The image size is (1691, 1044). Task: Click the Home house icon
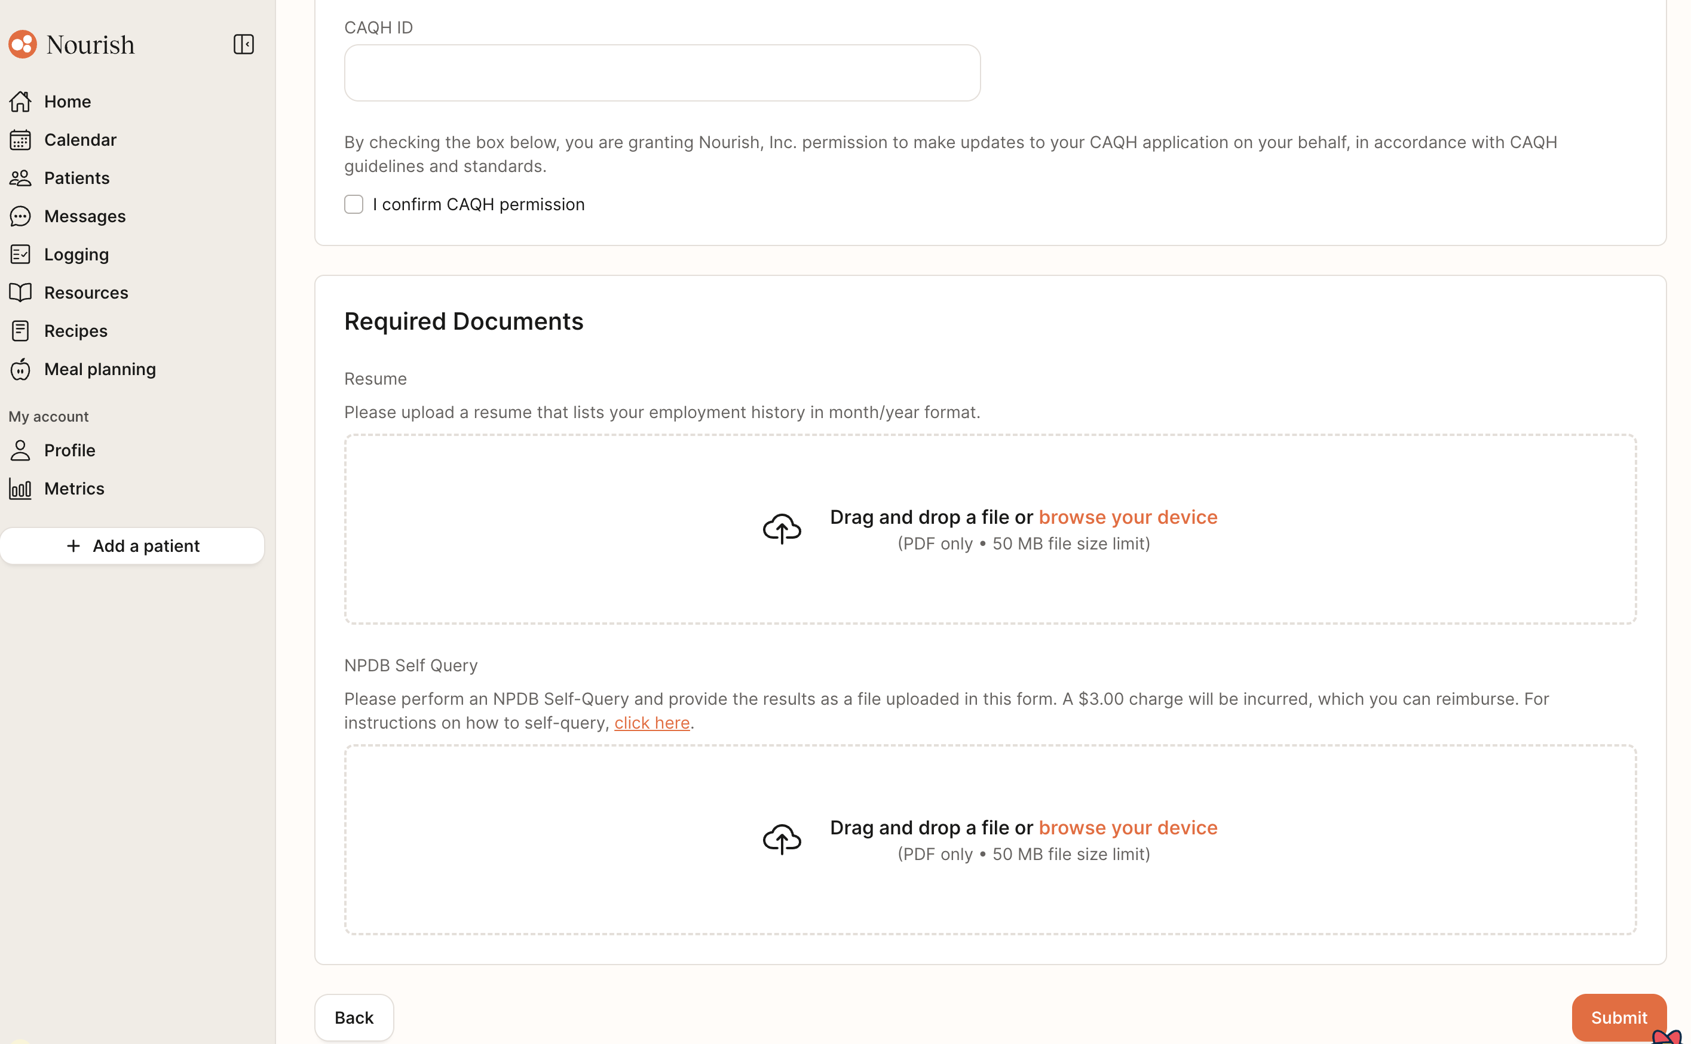click(x=21, y=102)
